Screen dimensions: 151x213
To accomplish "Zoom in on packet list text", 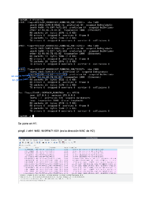I will click(x=66, y=142).
